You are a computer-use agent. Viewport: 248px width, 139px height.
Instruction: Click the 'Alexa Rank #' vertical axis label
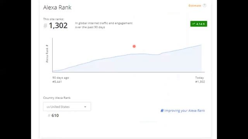47,54
